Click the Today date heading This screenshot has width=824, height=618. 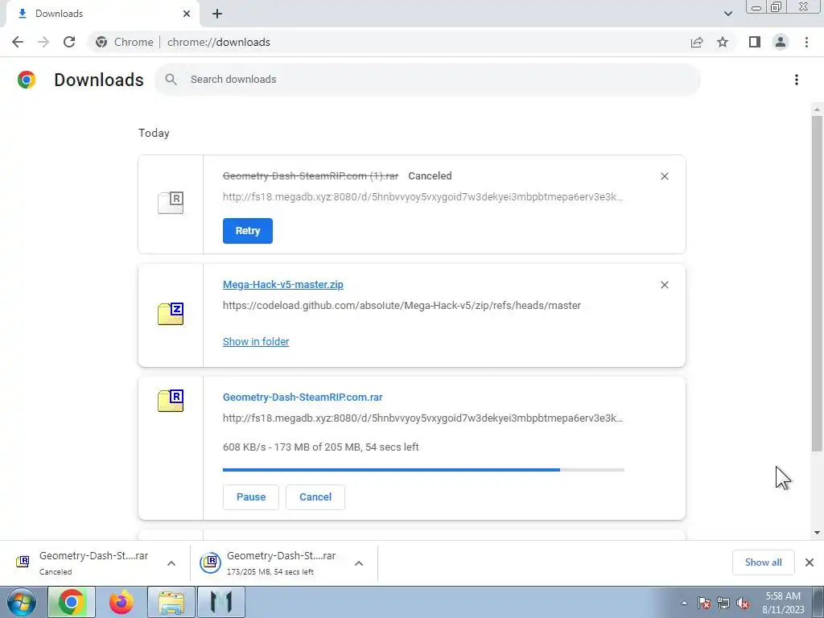click(x=154, y=133)
